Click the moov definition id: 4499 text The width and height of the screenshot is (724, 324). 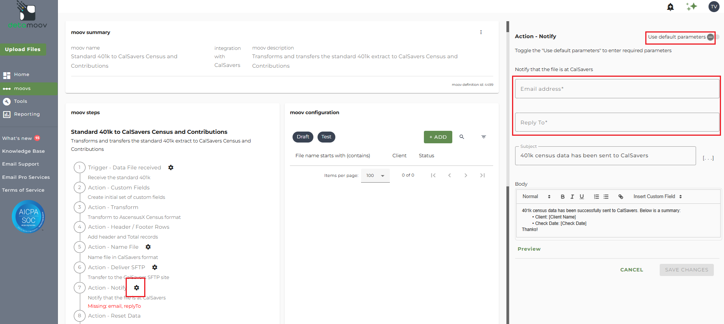pos(472,85)
